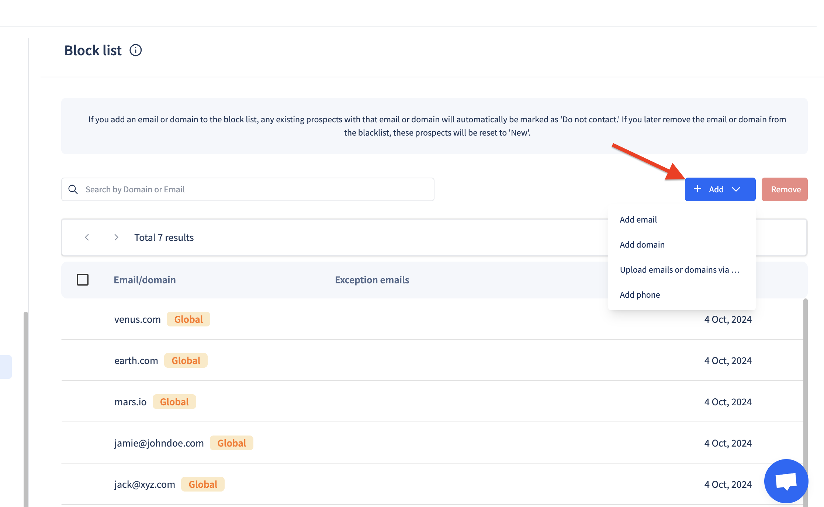The height and width of the screenshot is (507, 824).
Task: Click the table's vertical scrollbar
Action: [805, 368]
